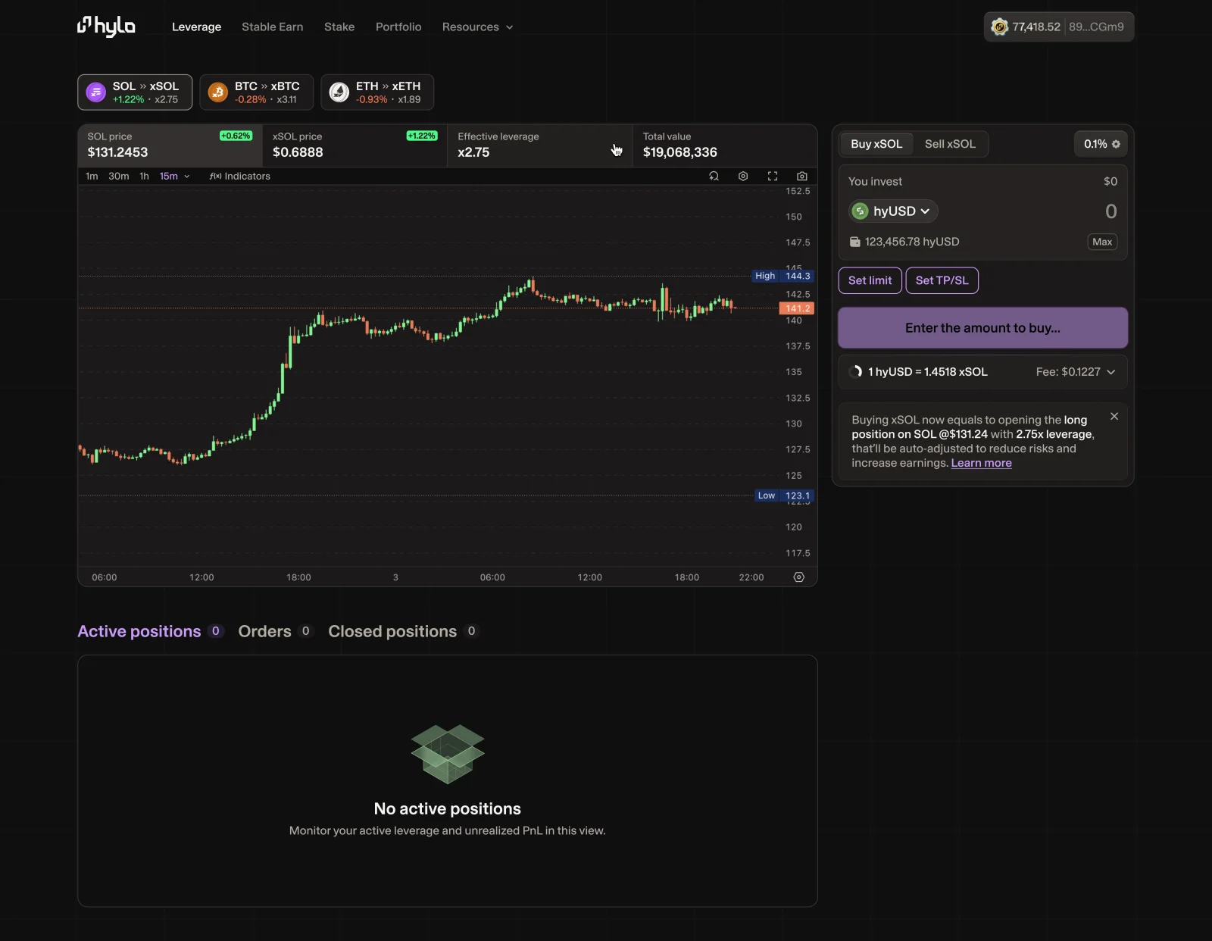Click the SOL coin icon
Image resolution: width=1212 pixels, height=941 pixels.
click(96, 92)
